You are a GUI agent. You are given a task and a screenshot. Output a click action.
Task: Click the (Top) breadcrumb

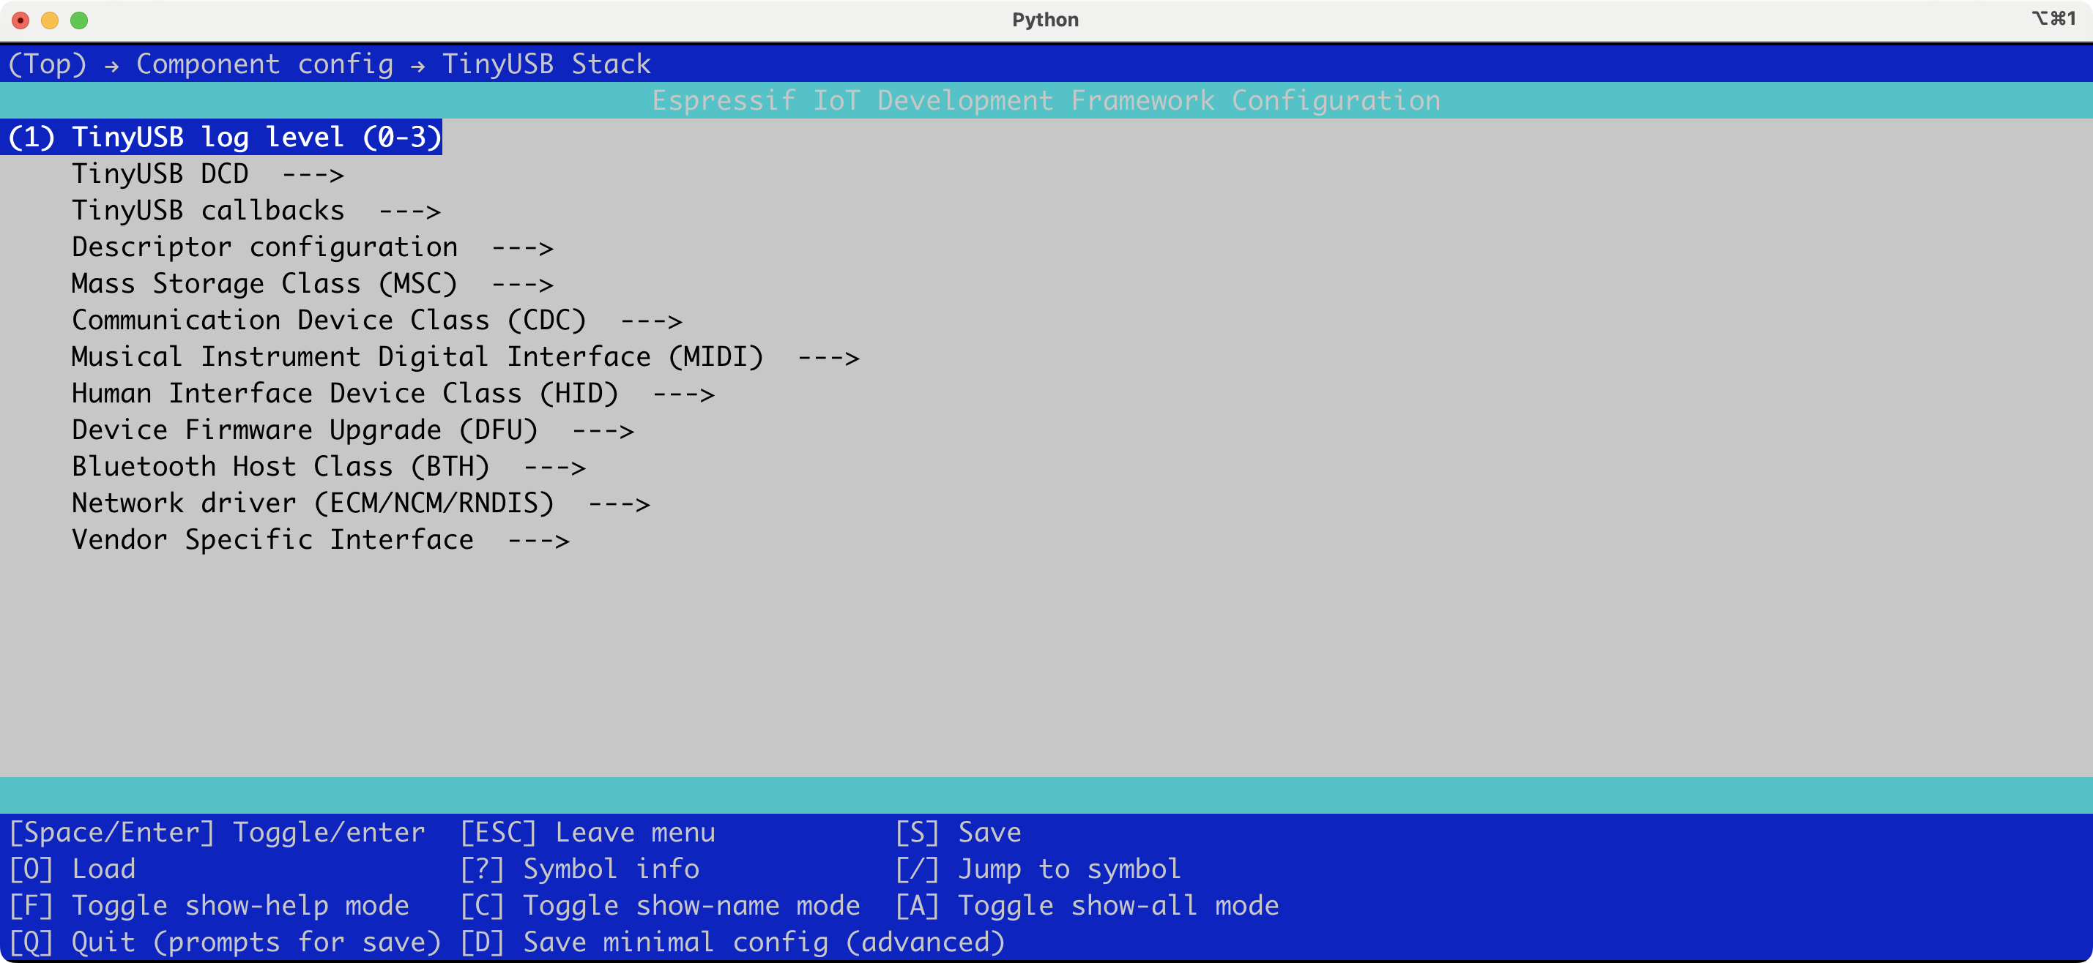point(47,64)
